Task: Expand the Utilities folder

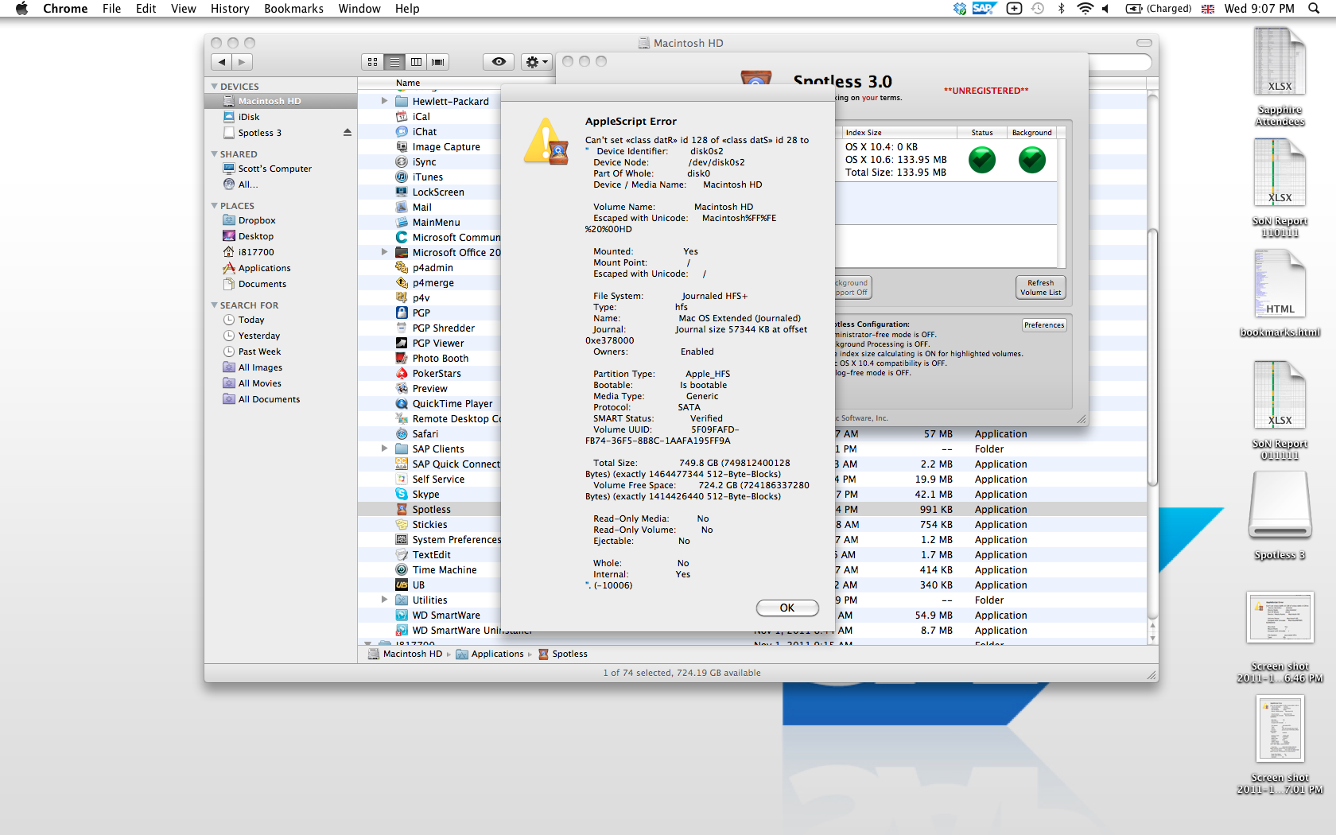Action: click(384, 600)
